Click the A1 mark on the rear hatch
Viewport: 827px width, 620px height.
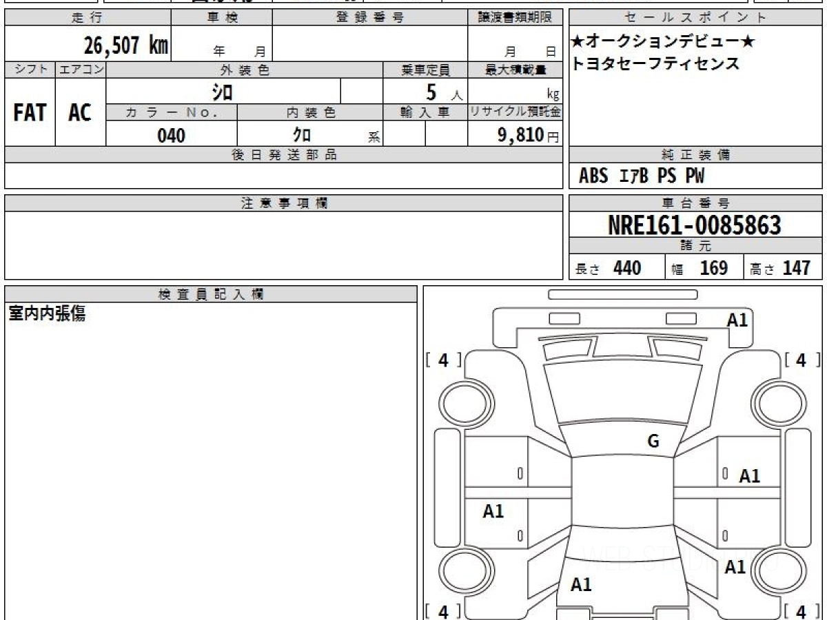tap(582, 585)
